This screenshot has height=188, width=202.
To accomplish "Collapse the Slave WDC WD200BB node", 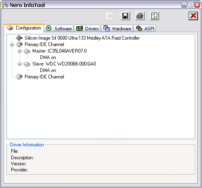I will click(19, 64).
